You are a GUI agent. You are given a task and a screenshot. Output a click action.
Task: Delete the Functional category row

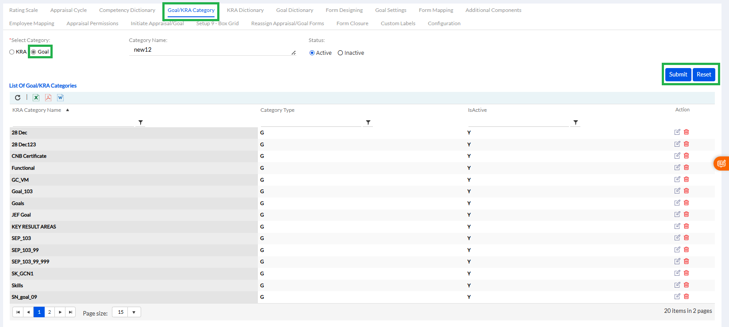tap(687, 167)
